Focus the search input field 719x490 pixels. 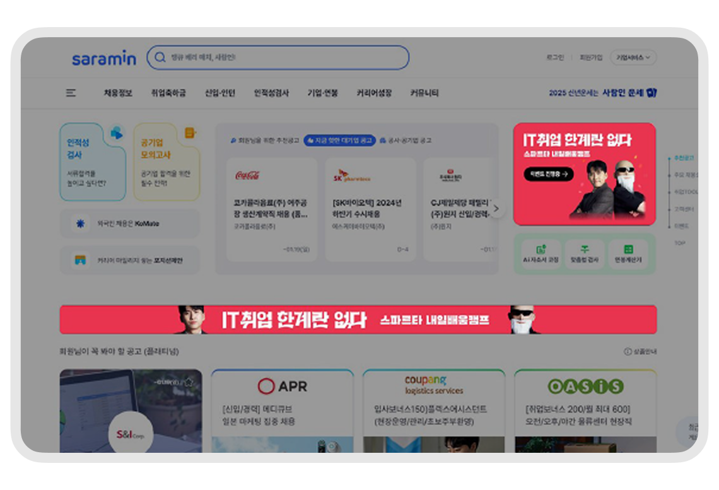point(284,57)
